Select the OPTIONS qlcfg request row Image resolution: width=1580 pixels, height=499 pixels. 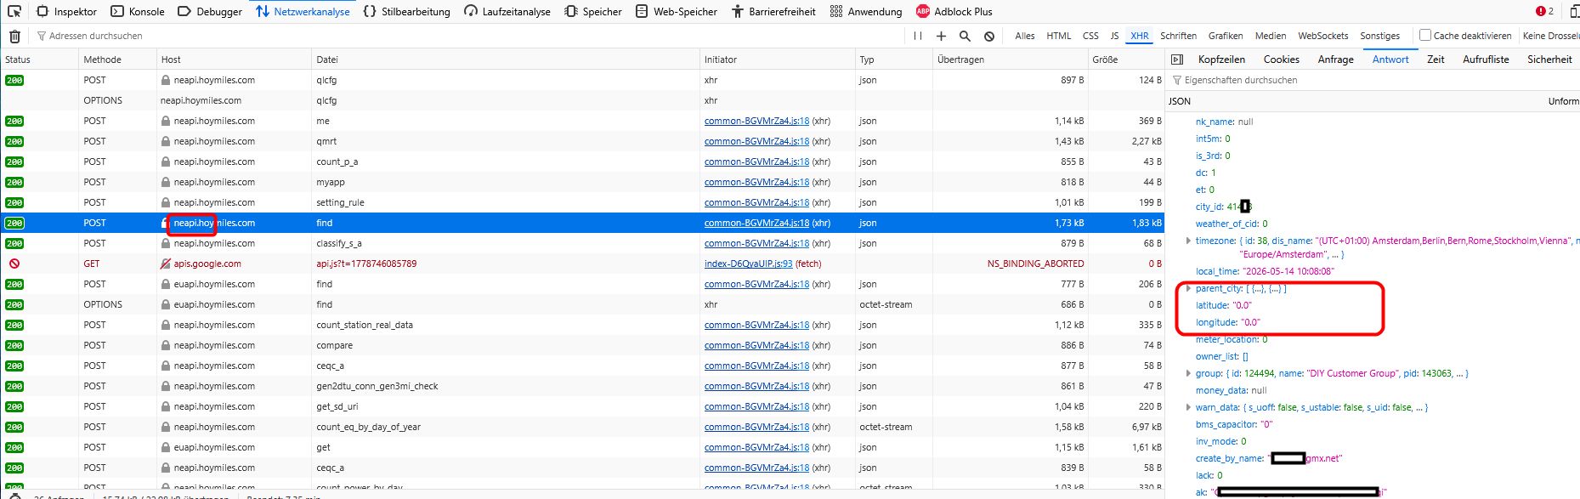point(582,100)
